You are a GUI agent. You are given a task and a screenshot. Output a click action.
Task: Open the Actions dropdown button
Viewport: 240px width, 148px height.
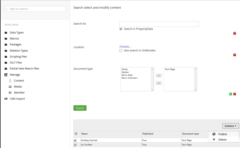point(230,126)
